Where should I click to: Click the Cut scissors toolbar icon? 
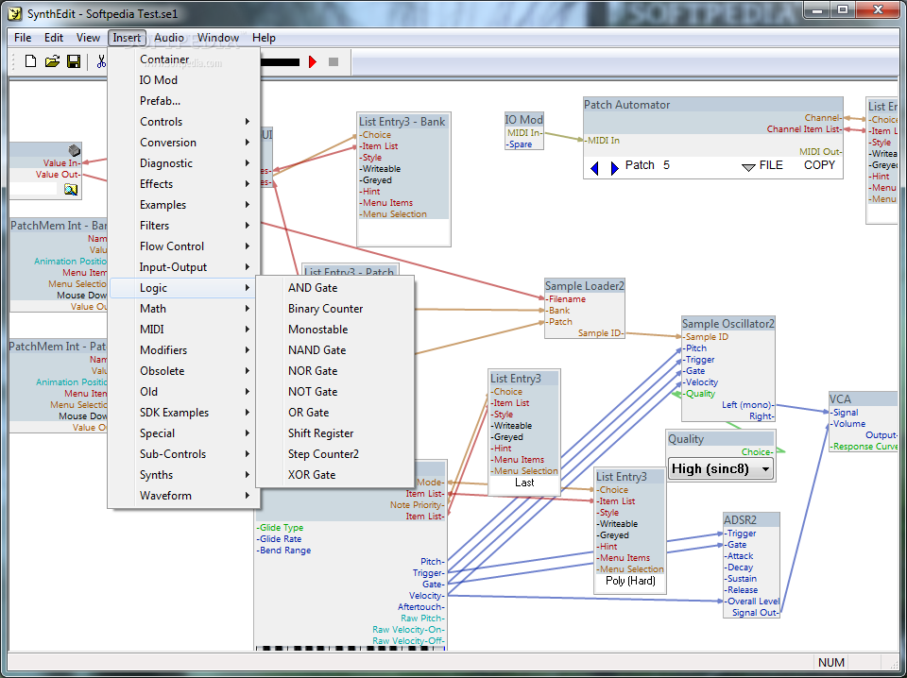point(101,61)
